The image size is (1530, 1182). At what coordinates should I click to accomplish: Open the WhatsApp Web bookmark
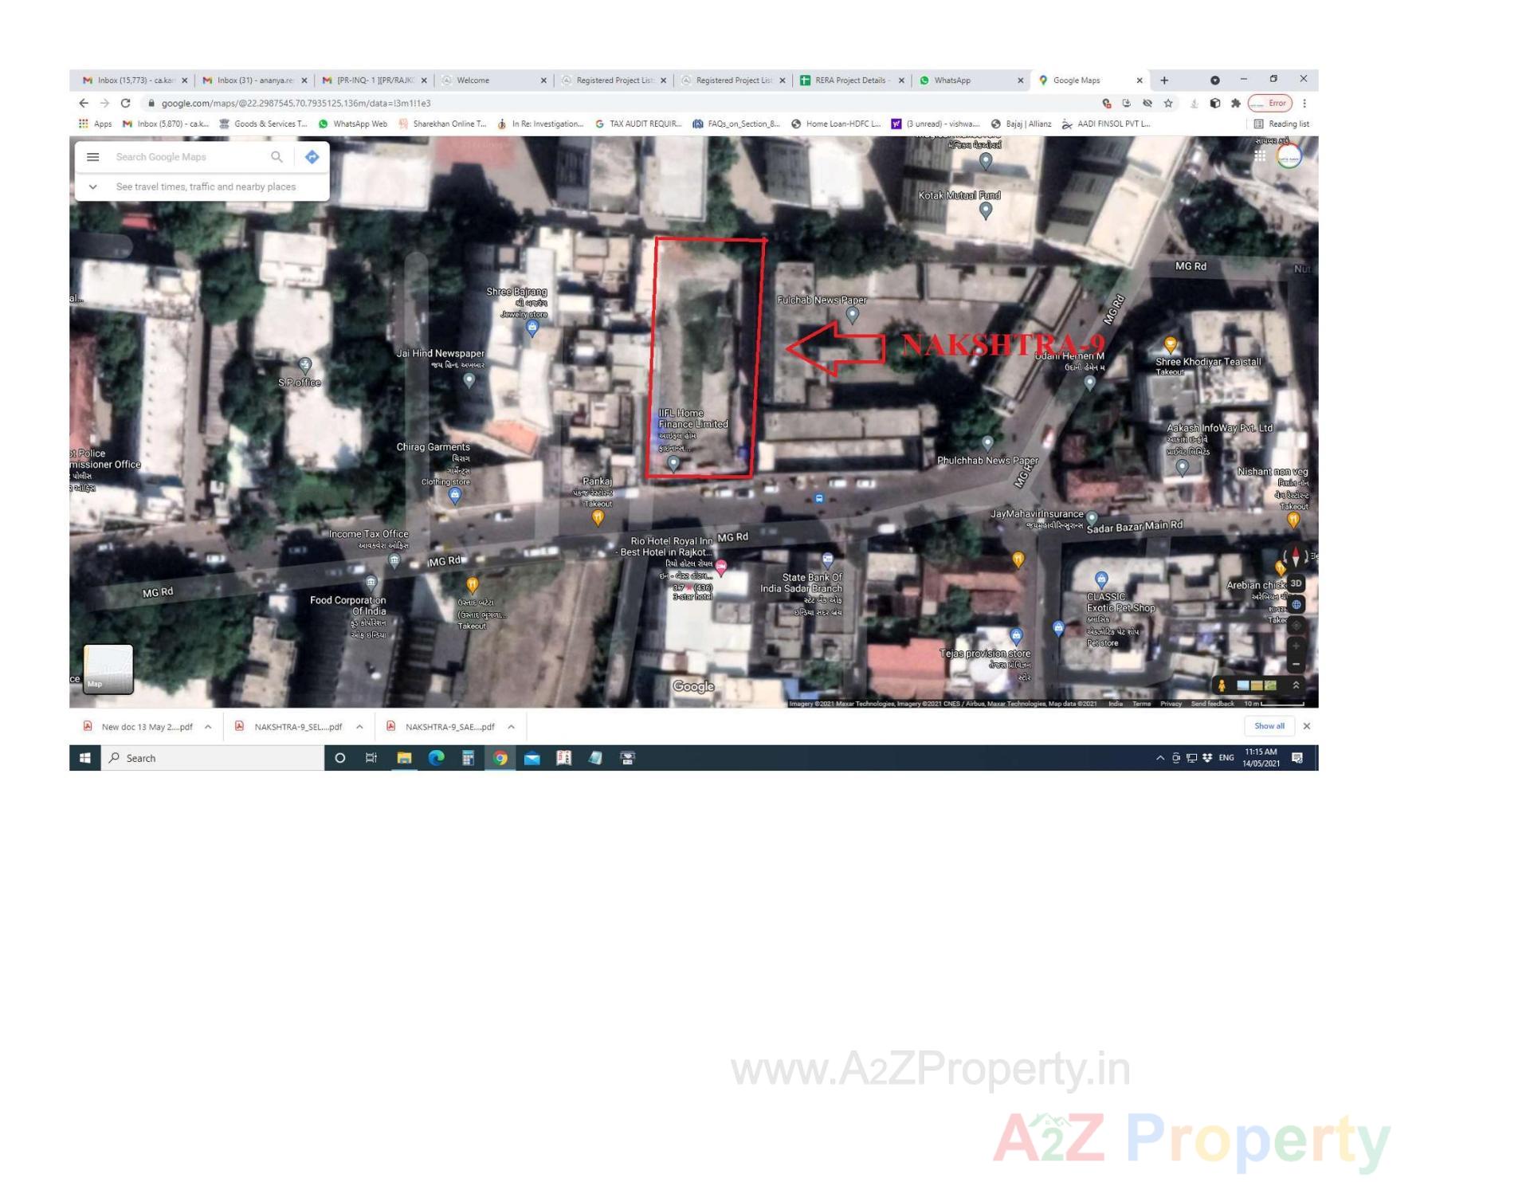348,124
